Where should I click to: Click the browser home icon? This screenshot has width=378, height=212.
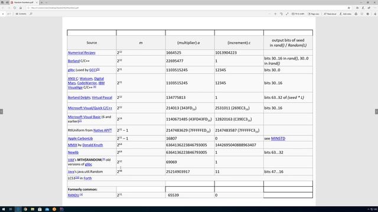(21, 8)
